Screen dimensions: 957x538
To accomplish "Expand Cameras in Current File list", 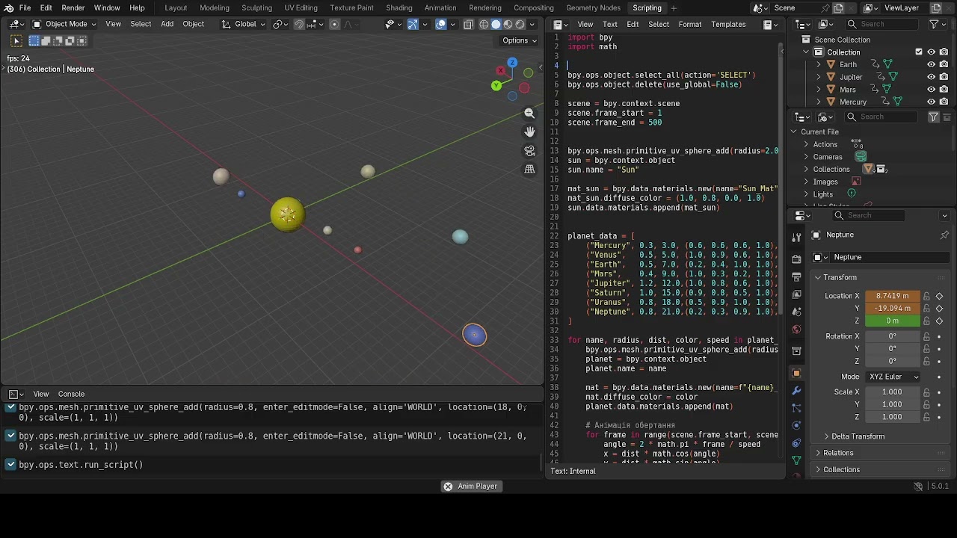I will coord(806,157).
